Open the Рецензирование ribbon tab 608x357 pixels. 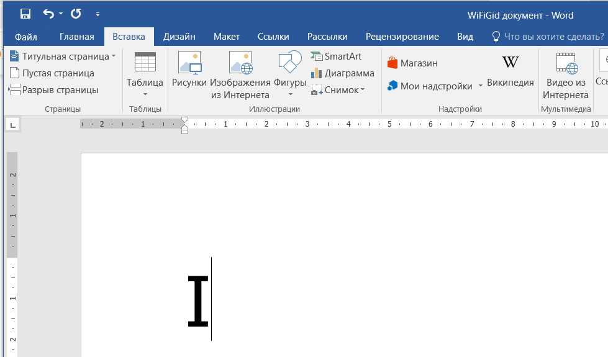402,37
